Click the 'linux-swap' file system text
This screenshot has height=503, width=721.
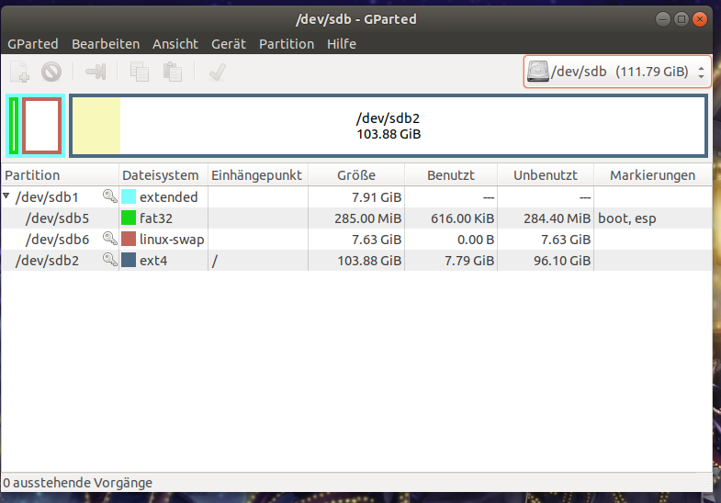click(172, 240)
